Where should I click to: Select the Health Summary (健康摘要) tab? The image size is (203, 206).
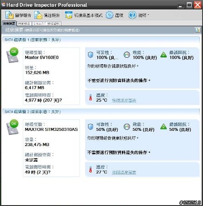pos(9,23)
